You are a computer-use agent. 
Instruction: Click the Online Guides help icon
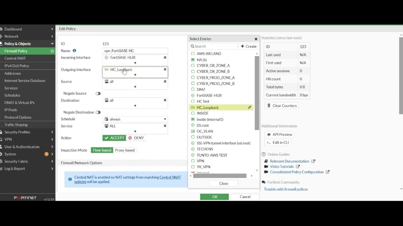click(x=264, y=154)
